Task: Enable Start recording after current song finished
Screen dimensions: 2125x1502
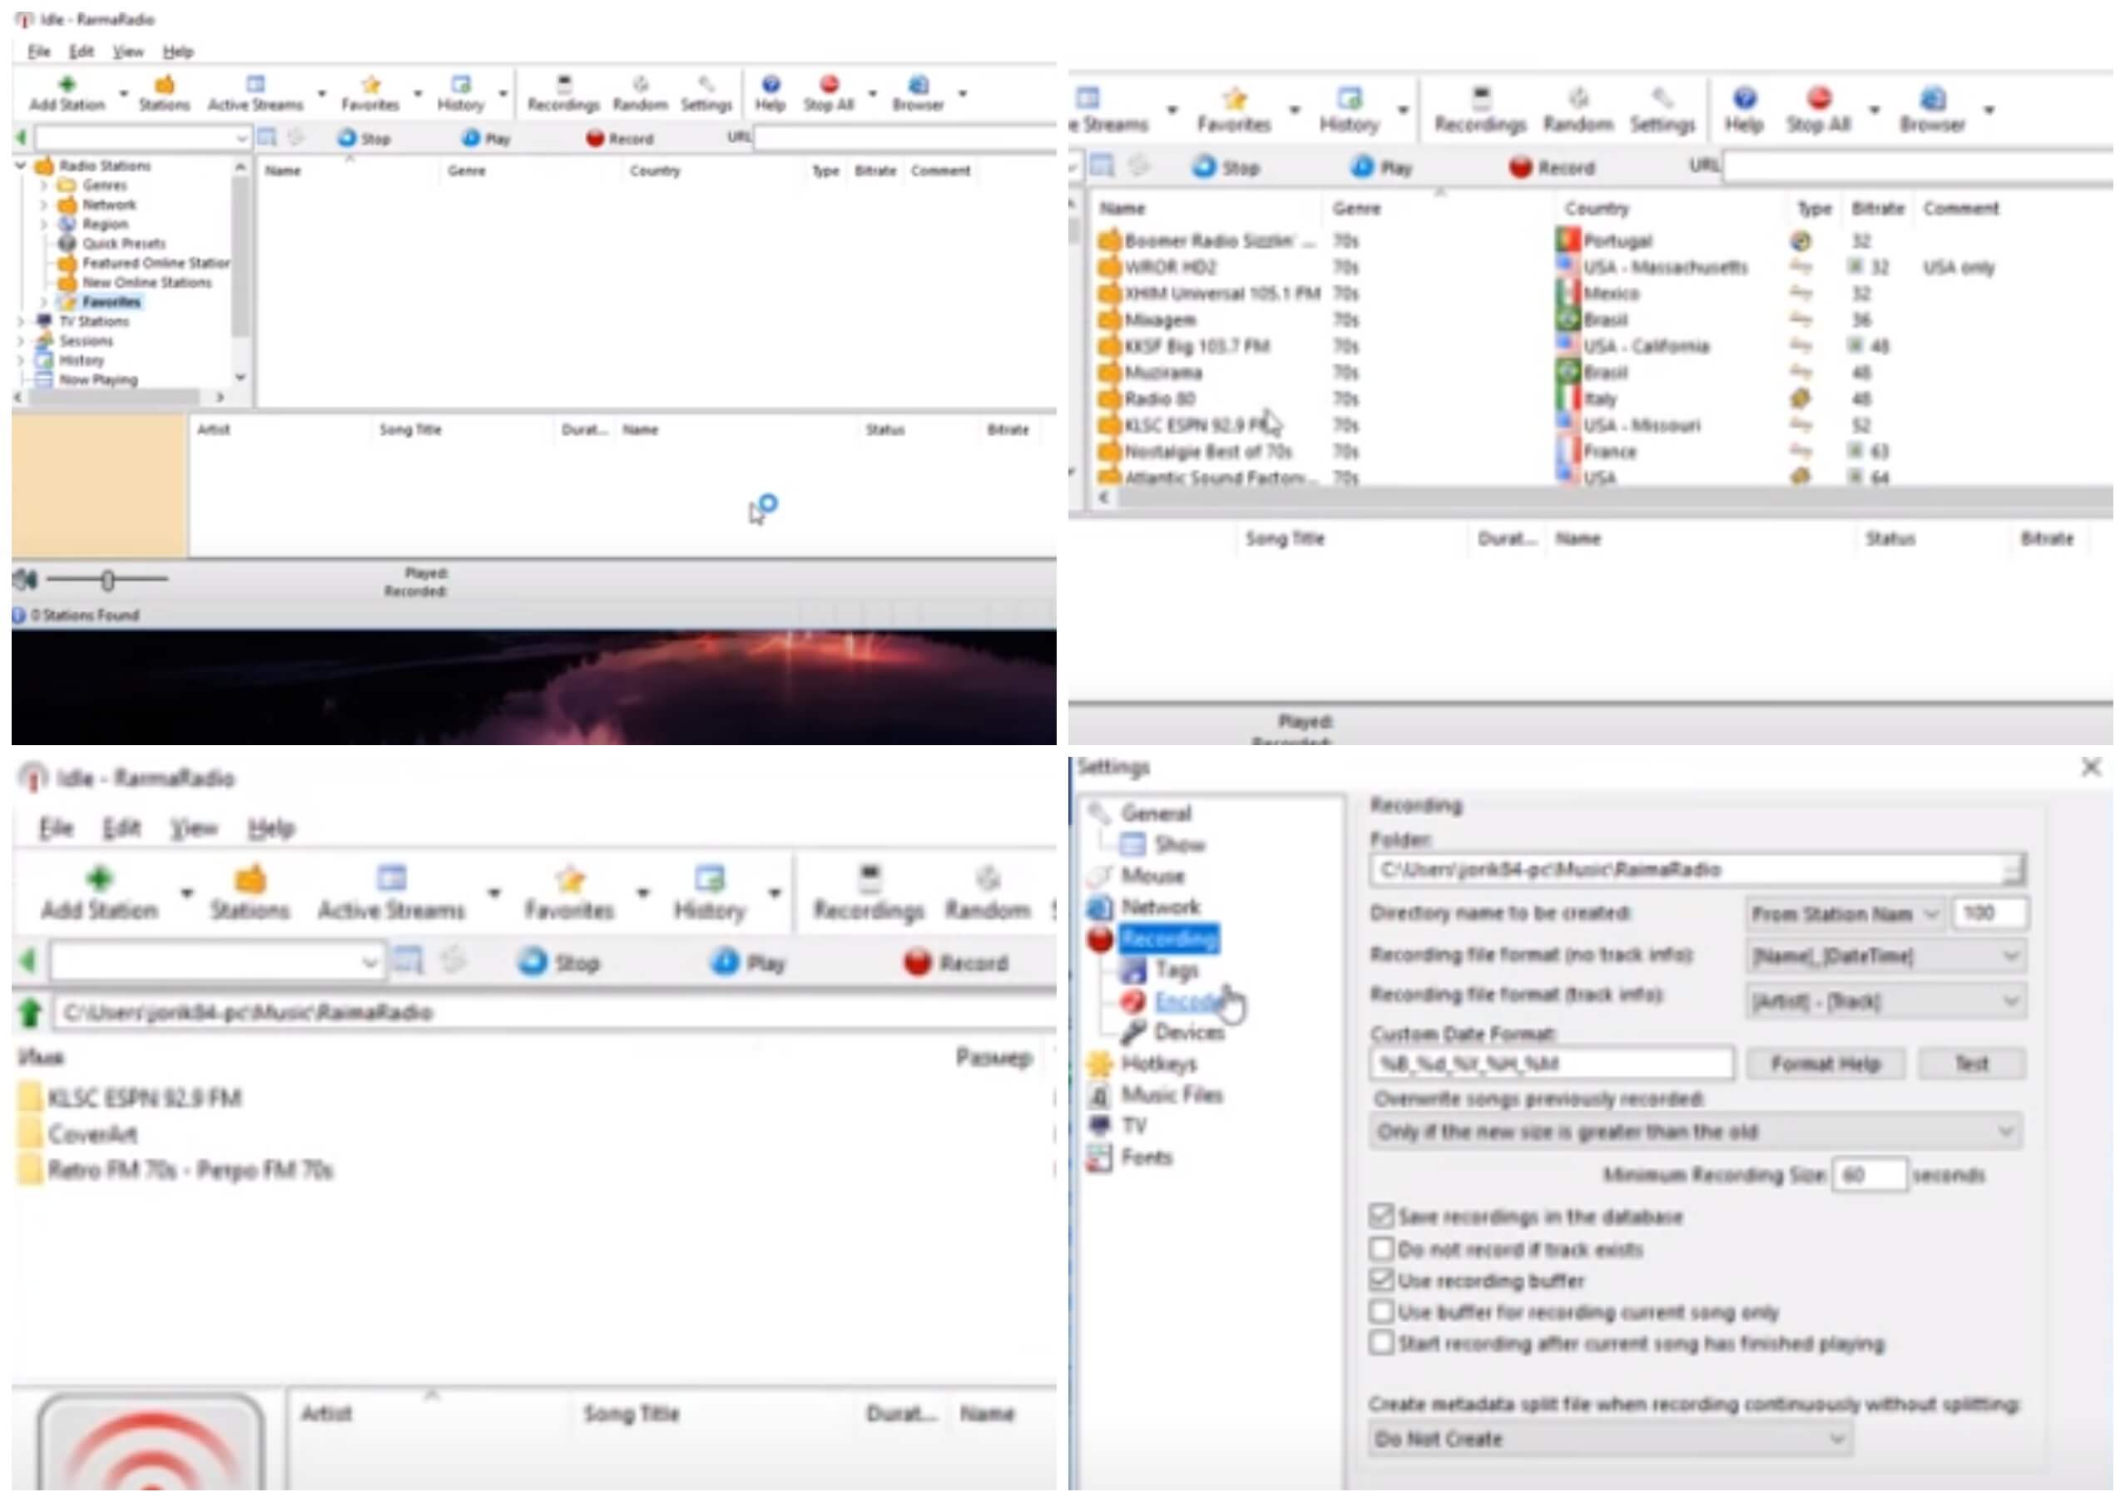Action: [1381, 1344]
